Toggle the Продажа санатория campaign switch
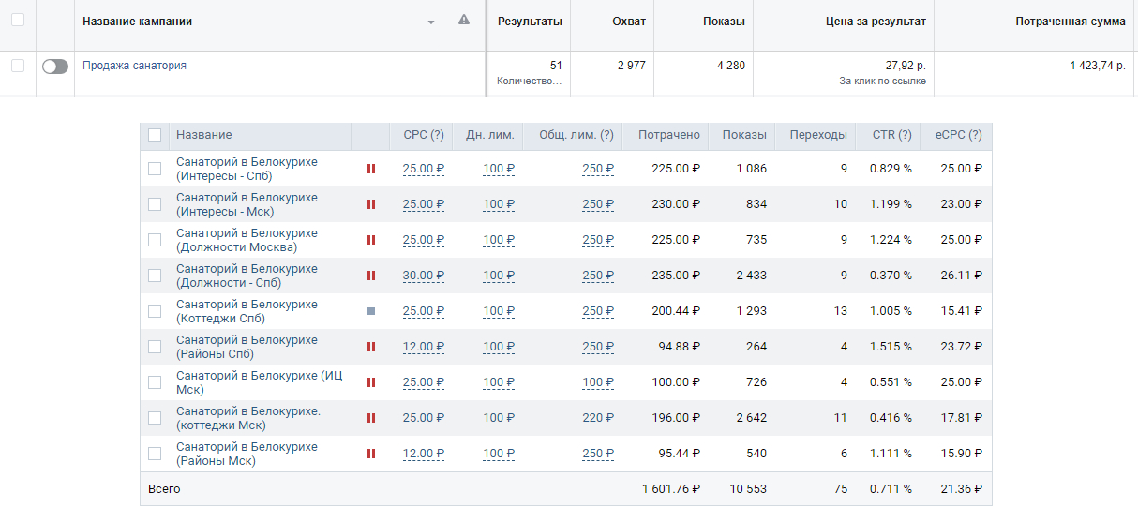 coord(55,67)
